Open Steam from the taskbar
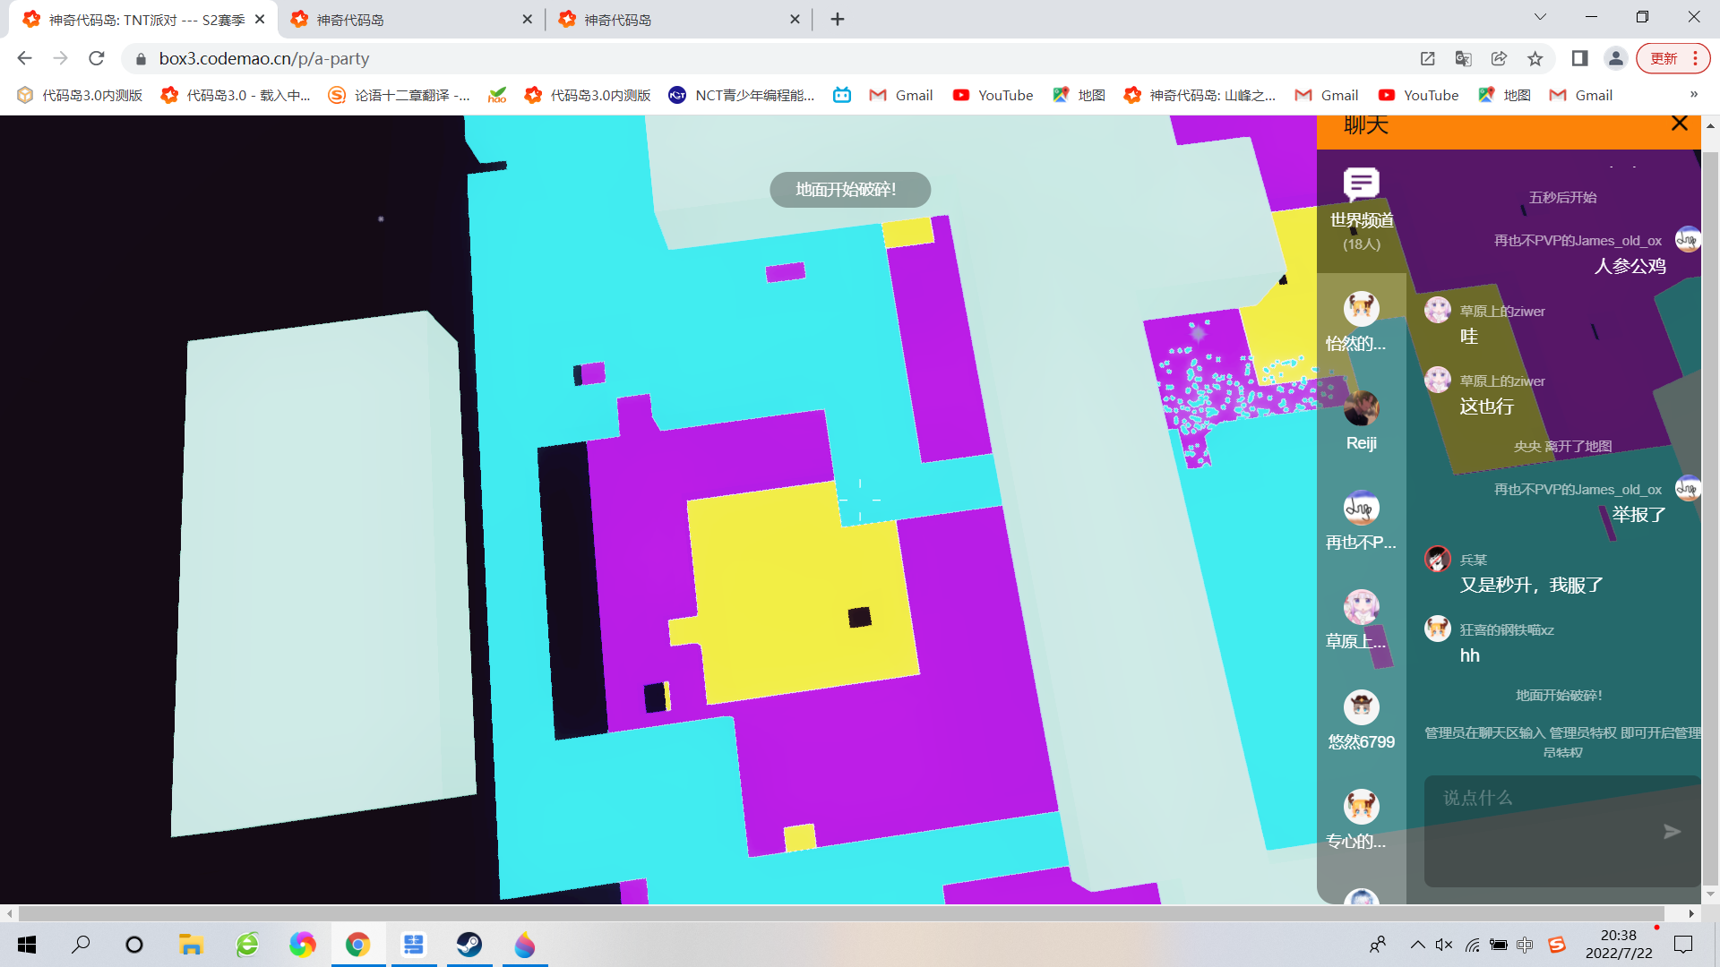Image resolution: width=1720 pixels, height=967 pixels. pos(469,945)
